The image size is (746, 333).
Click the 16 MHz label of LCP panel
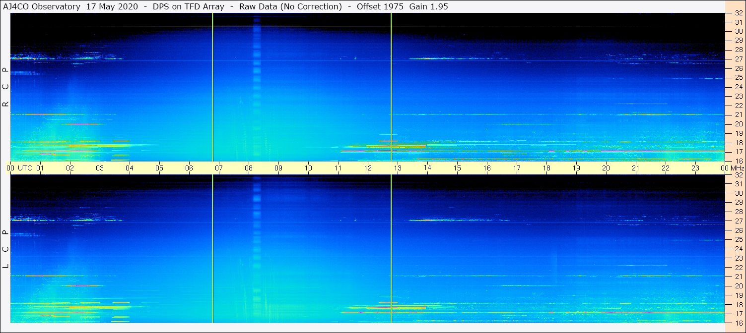pyautogui.click(x=739, y=323)
